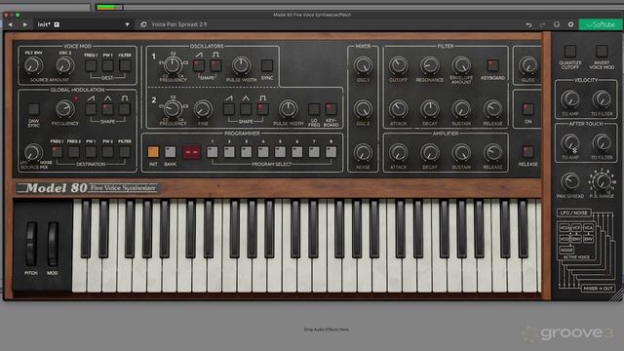Click the save preset icon beside init

pos(57,24)
